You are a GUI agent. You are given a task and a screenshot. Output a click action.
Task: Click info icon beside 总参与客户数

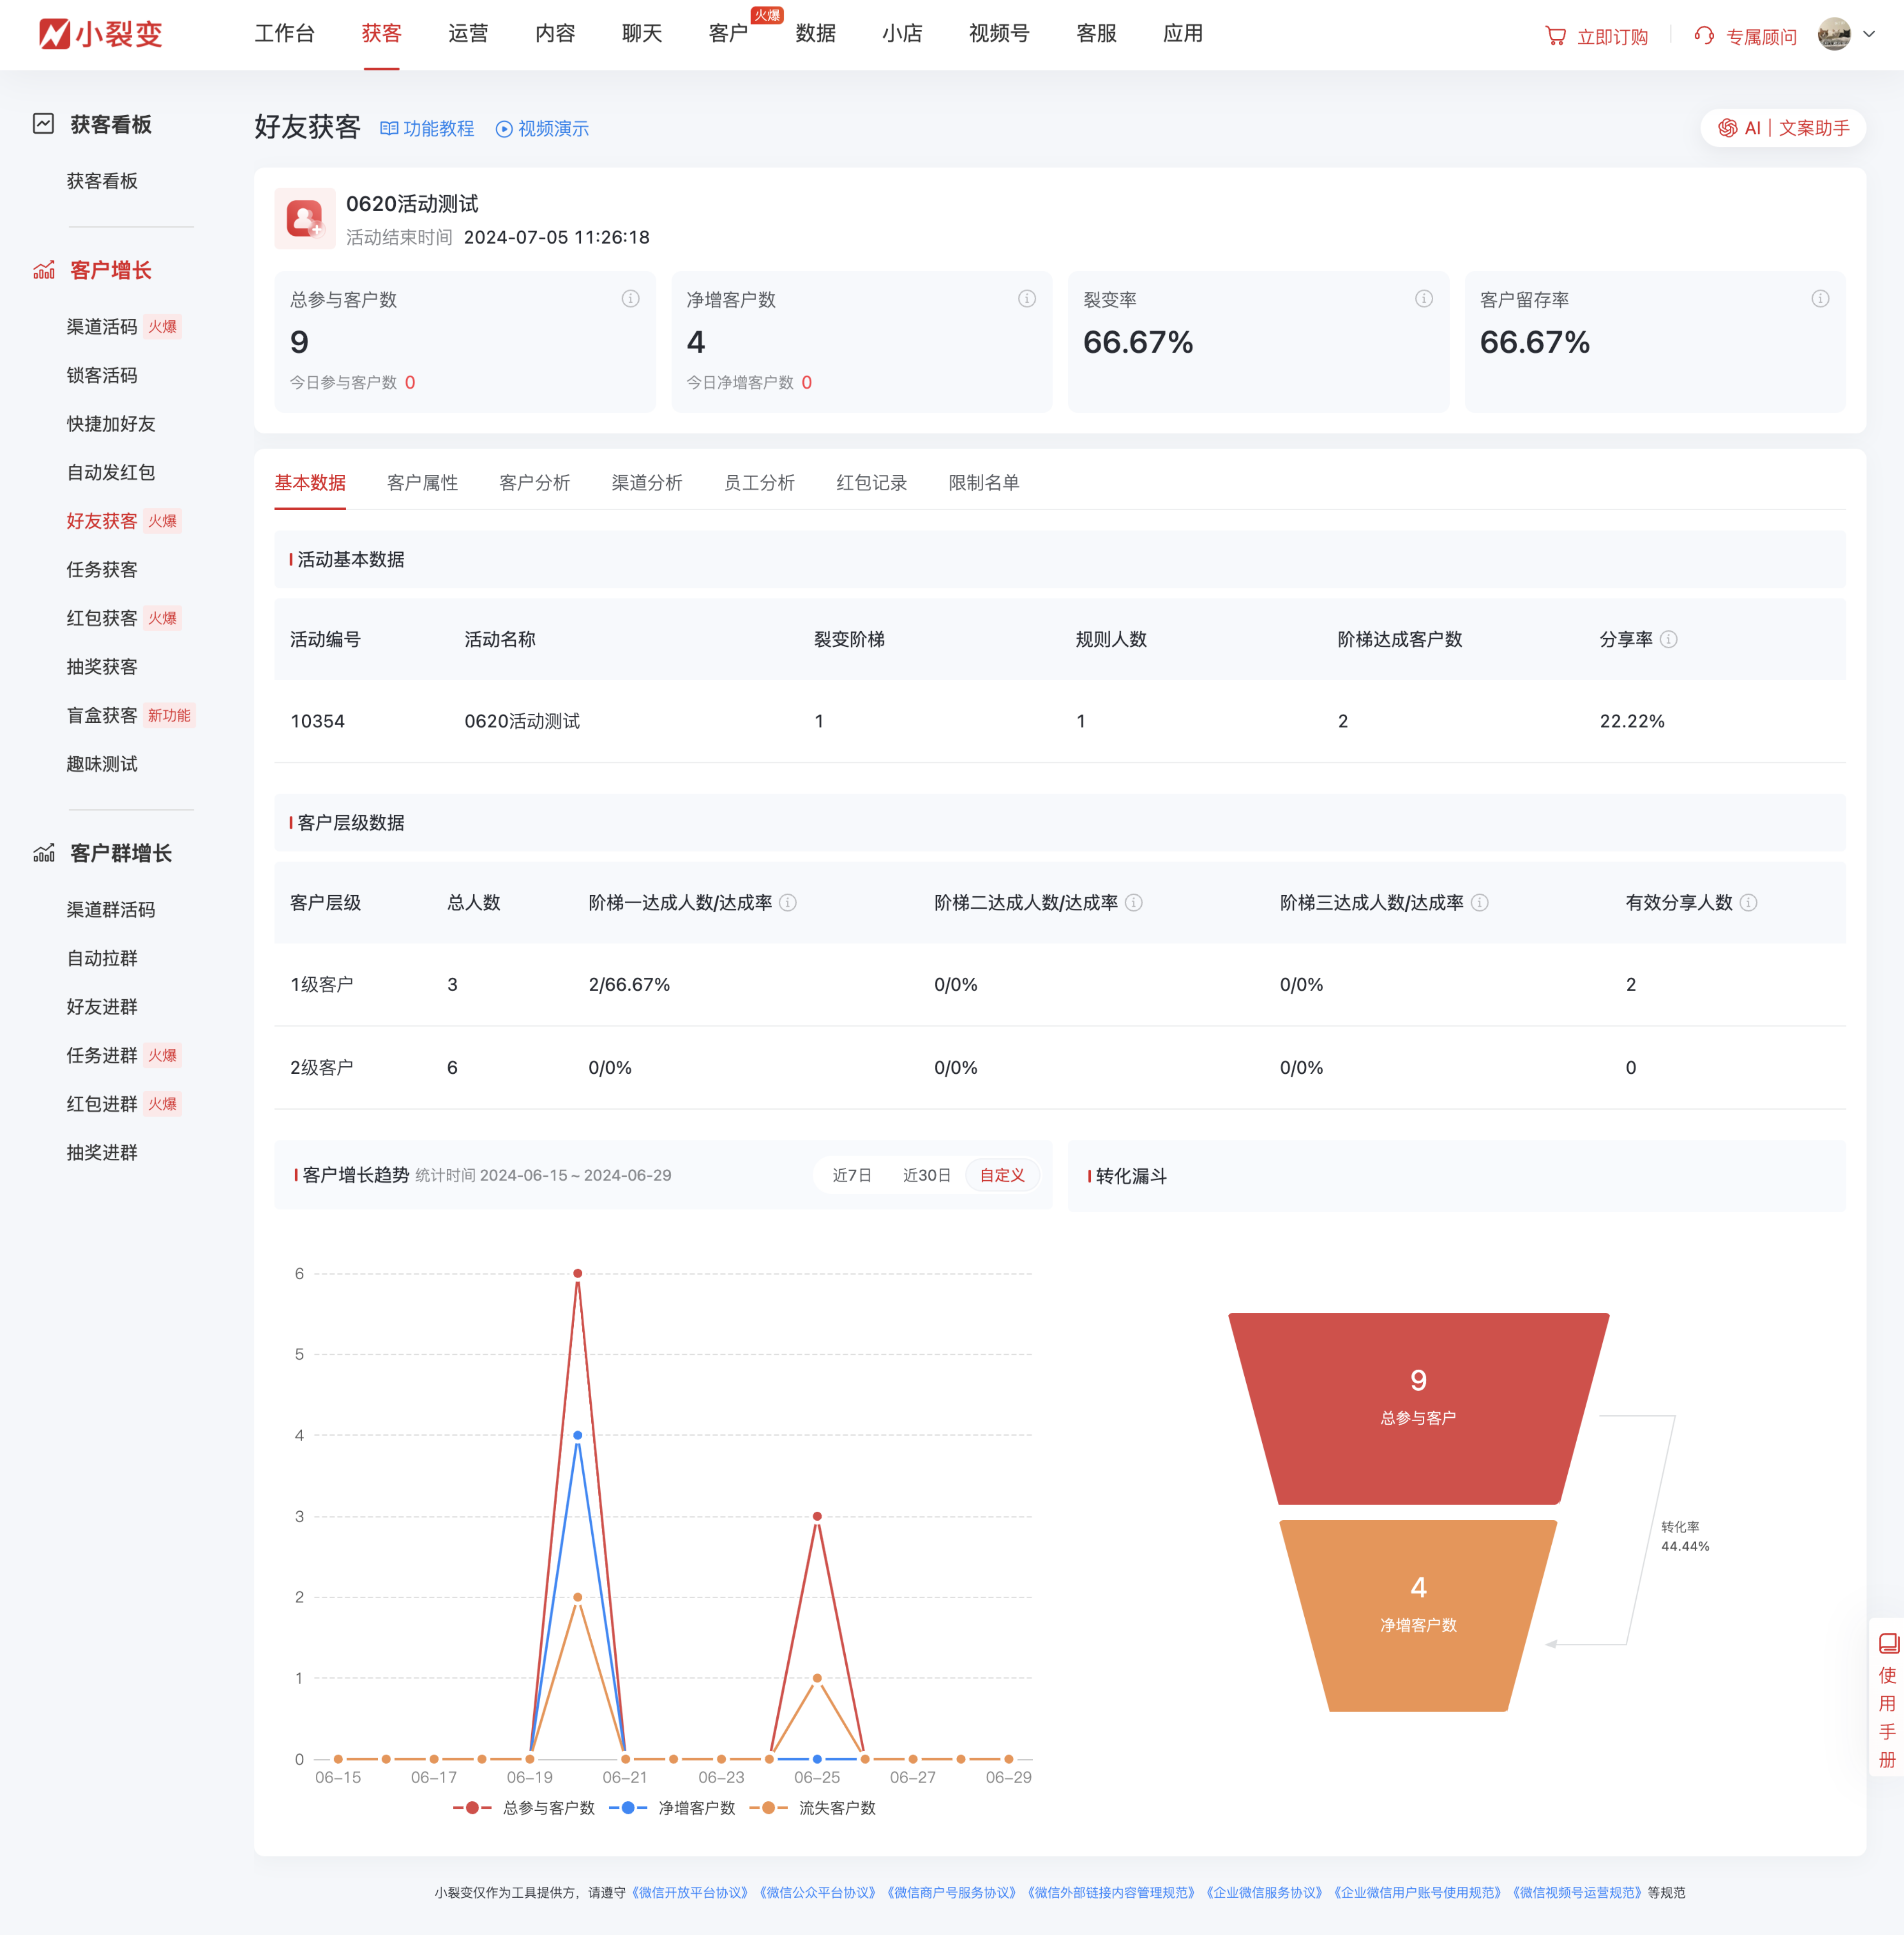click(x=630, y=299)
